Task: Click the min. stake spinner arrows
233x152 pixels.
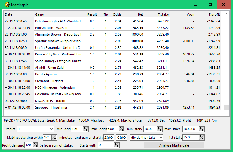Action: (x=160, y=129)
